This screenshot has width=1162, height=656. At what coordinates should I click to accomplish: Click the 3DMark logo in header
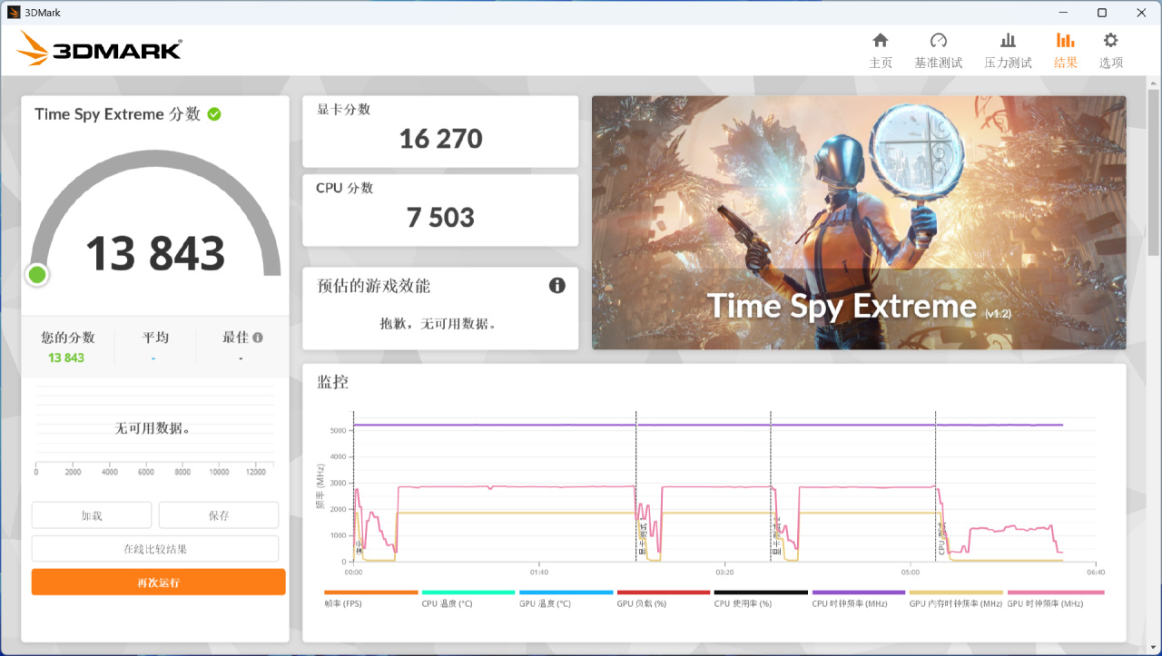(99, 48)
